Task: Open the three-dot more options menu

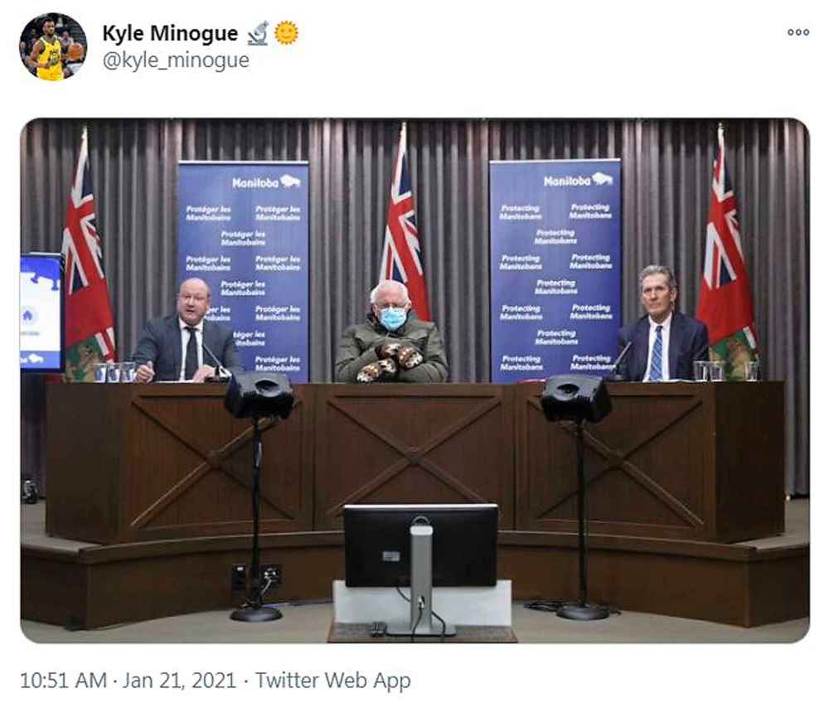Action: tap(797, 32)
